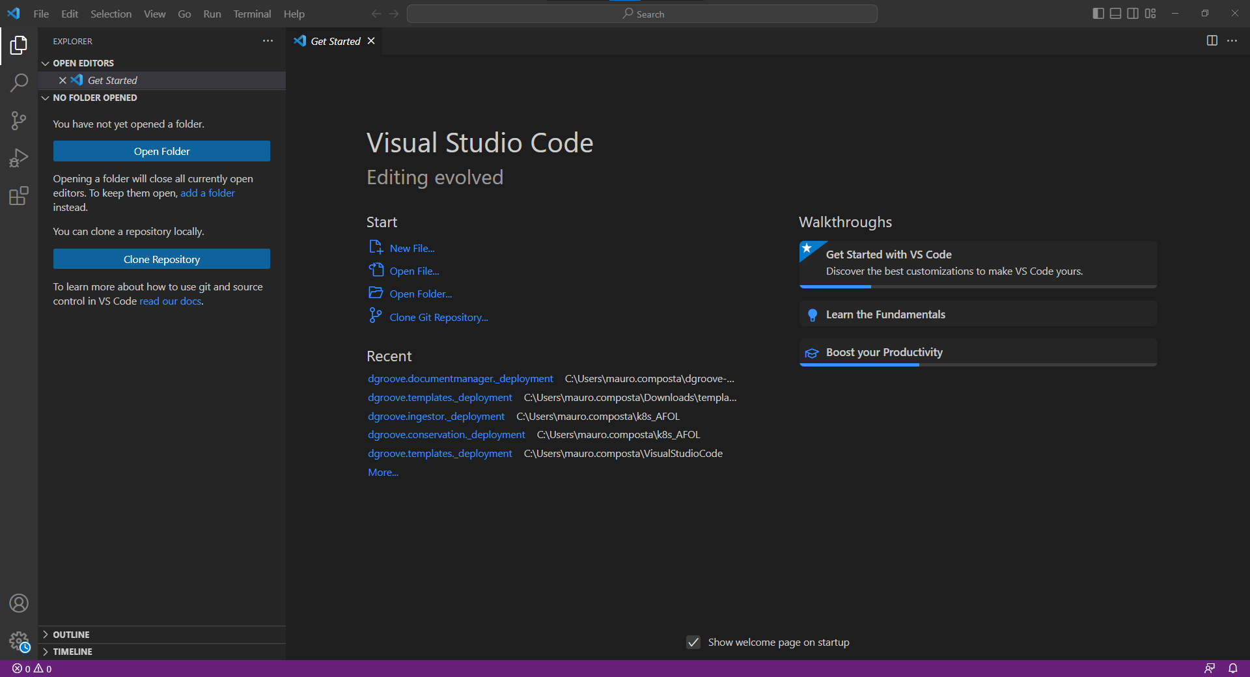Select the Get Started editor tab

pyautogui.click(x=335, y=41)
